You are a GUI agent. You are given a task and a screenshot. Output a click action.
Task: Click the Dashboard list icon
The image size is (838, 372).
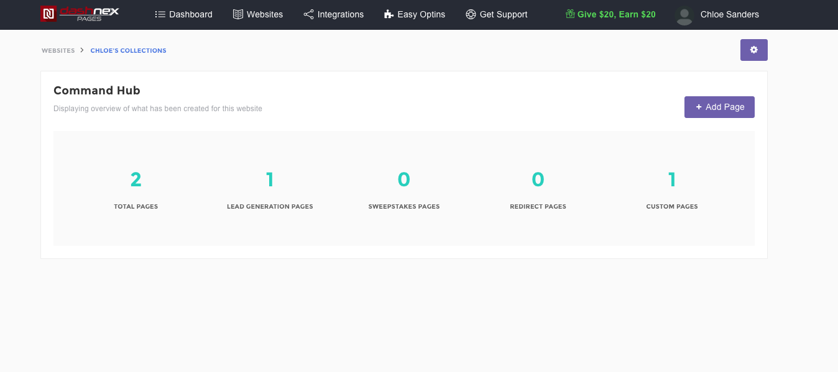tap(160, 14)
